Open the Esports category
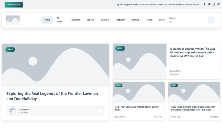Image resolution: width=222 pixels, height=138 pixels. coord(90,20)
